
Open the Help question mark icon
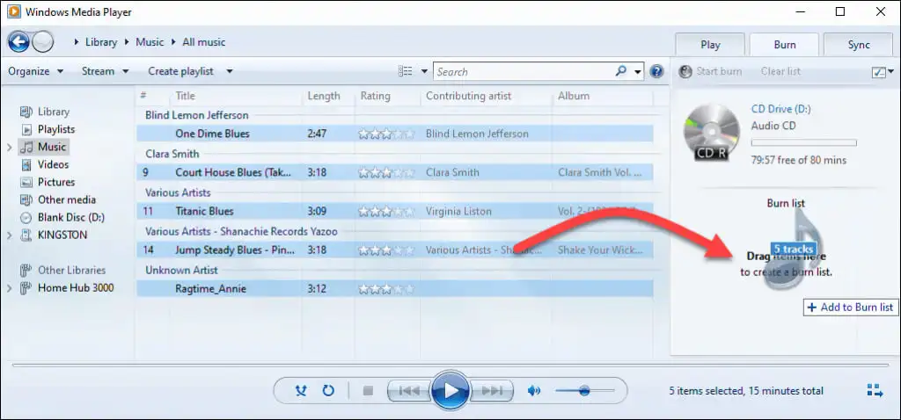656,72
